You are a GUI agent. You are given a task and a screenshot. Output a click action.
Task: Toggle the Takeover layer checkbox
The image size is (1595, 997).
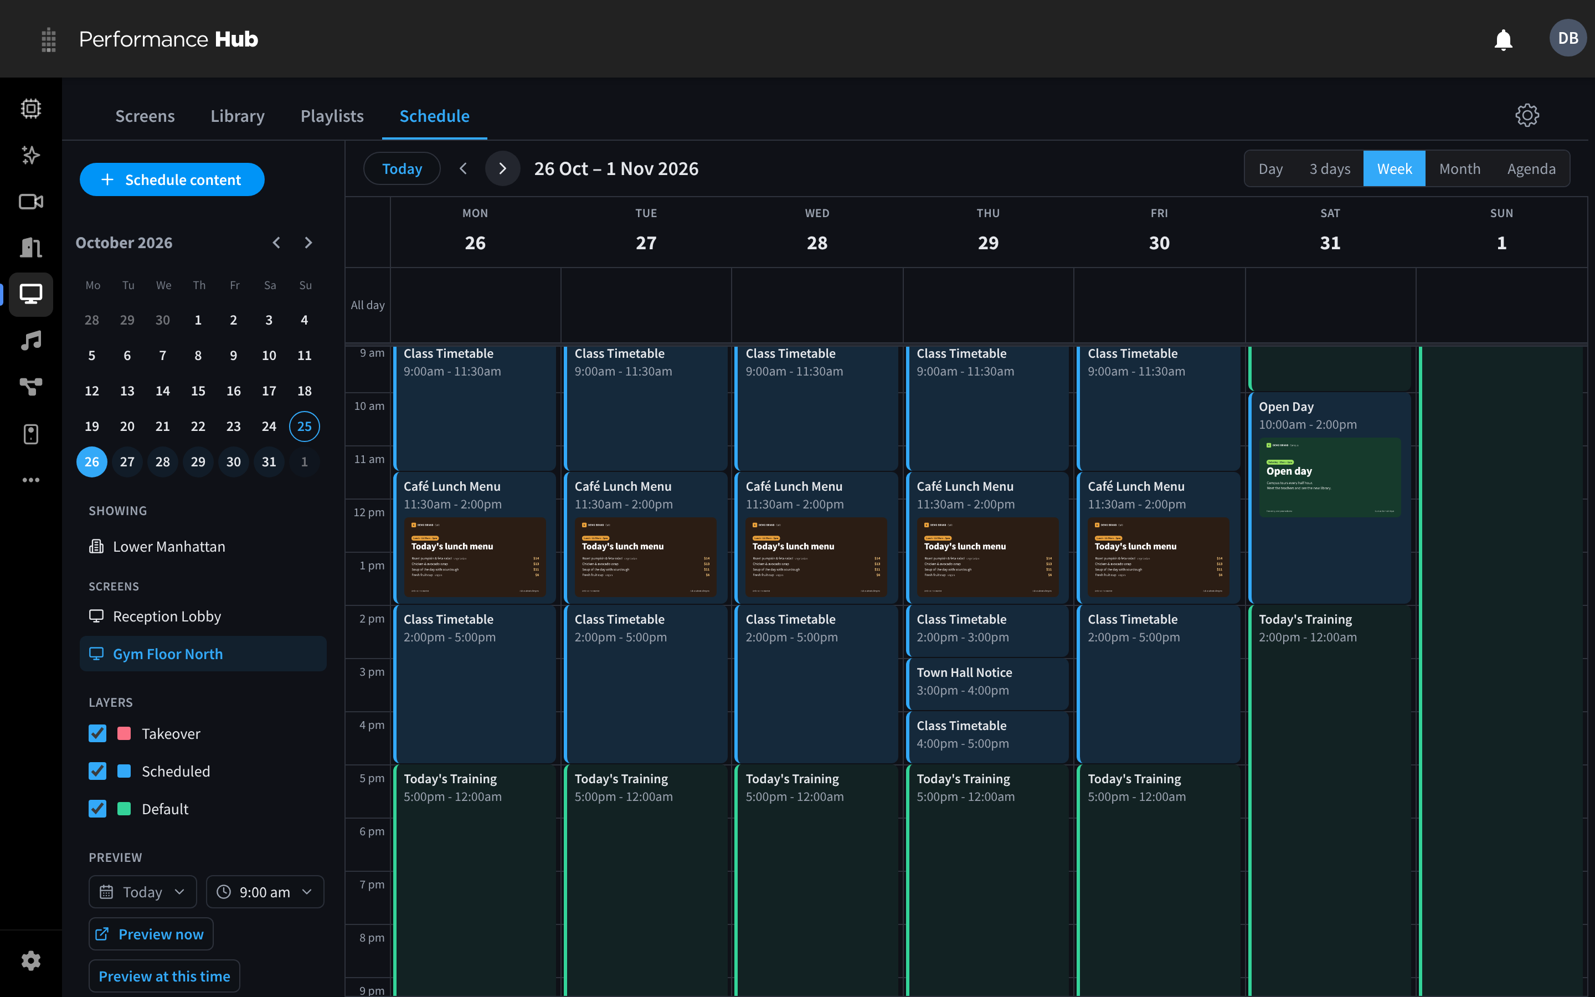click(x=97, y=733)
